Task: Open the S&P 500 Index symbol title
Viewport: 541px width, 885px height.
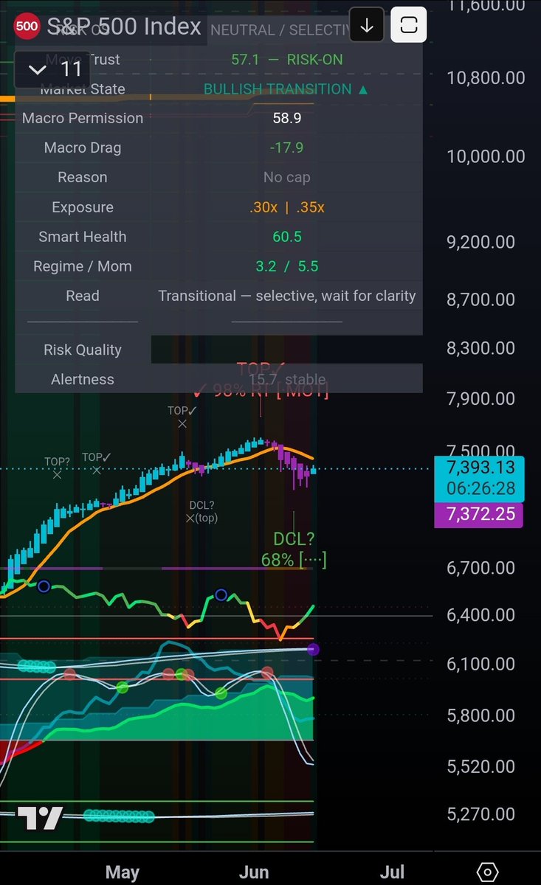Action: point(124,27)
